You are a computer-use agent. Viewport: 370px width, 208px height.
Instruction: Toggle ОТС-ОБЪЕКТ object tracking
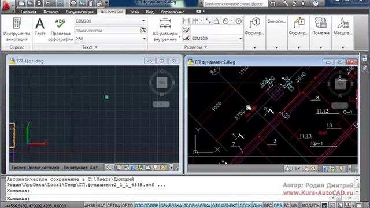click(x=225, y=206)
